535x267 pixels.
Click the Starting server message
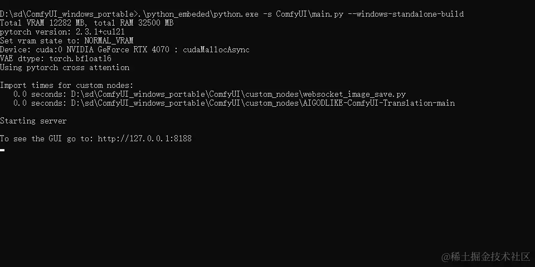point(33,121)
